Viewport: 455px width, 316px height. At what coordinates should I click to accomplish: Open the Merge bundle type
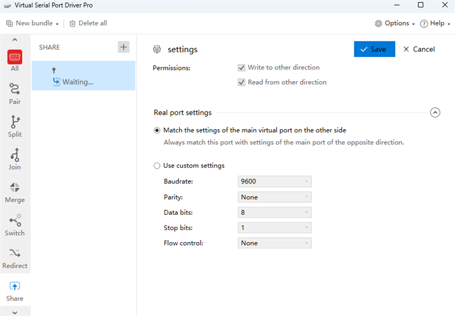point(15,192)
